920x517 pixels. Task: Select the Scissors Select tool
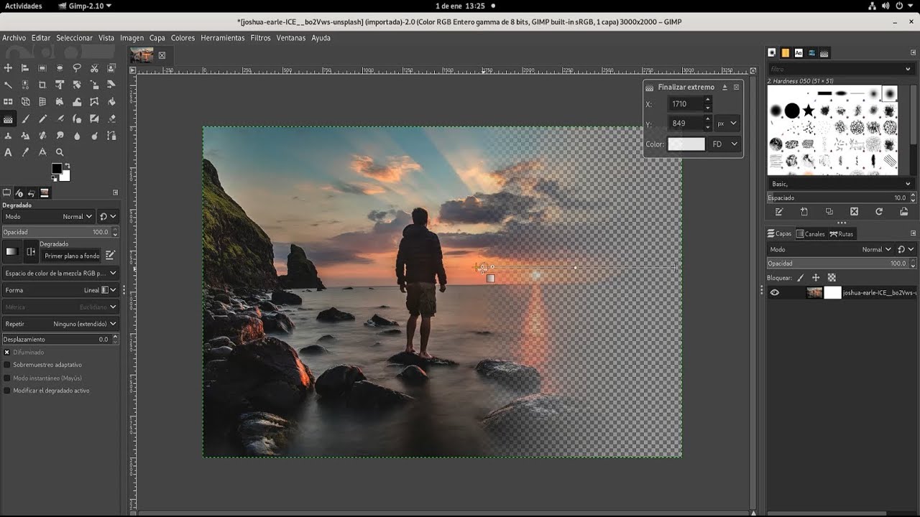pos(94,68)
